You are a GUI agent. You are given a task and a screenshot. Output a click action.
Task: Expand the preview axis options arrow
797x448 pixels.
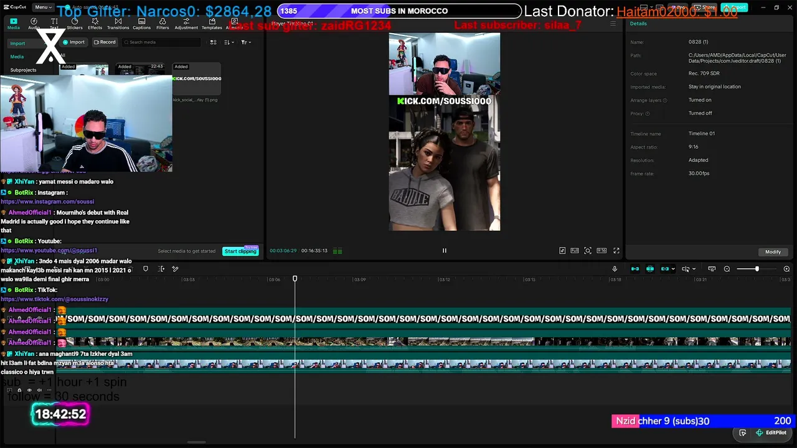[x=693, y=269]
